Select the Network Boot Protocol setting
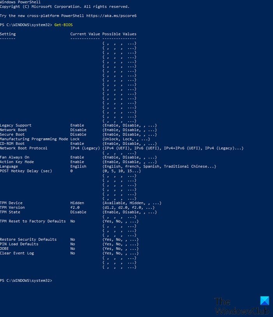 [24, 148]
